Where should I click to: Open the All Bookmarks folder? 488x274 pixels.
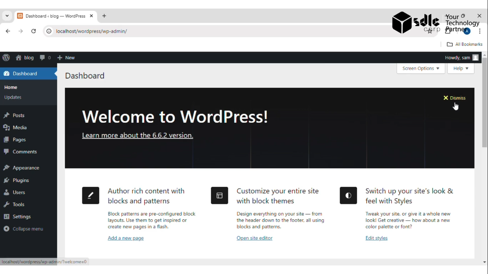pyautogui.click(x=465, y=44)
